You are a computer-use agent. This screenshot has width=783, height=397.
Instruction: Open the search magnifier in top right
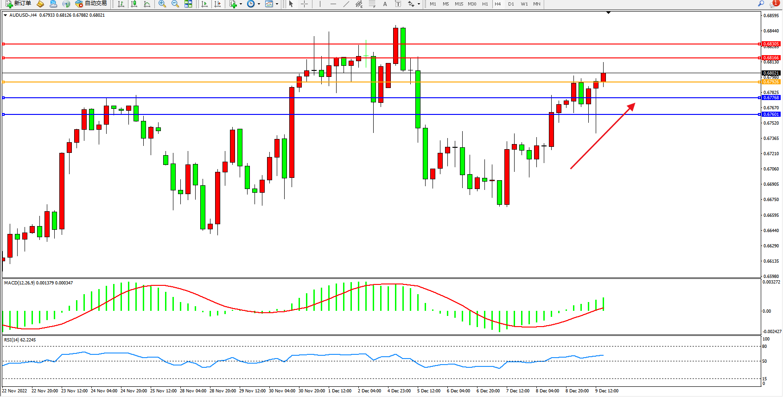tap(761, 4)
